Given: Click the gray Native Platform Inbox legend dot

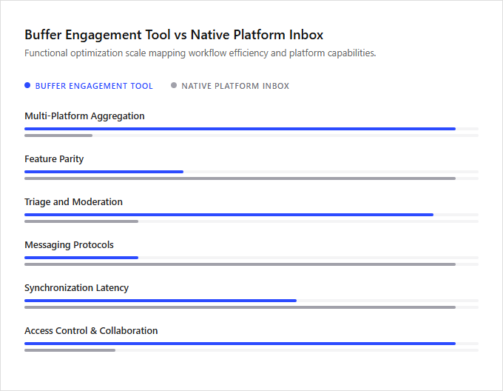Looking at the screenshot, I should click(x=174, y=85).
